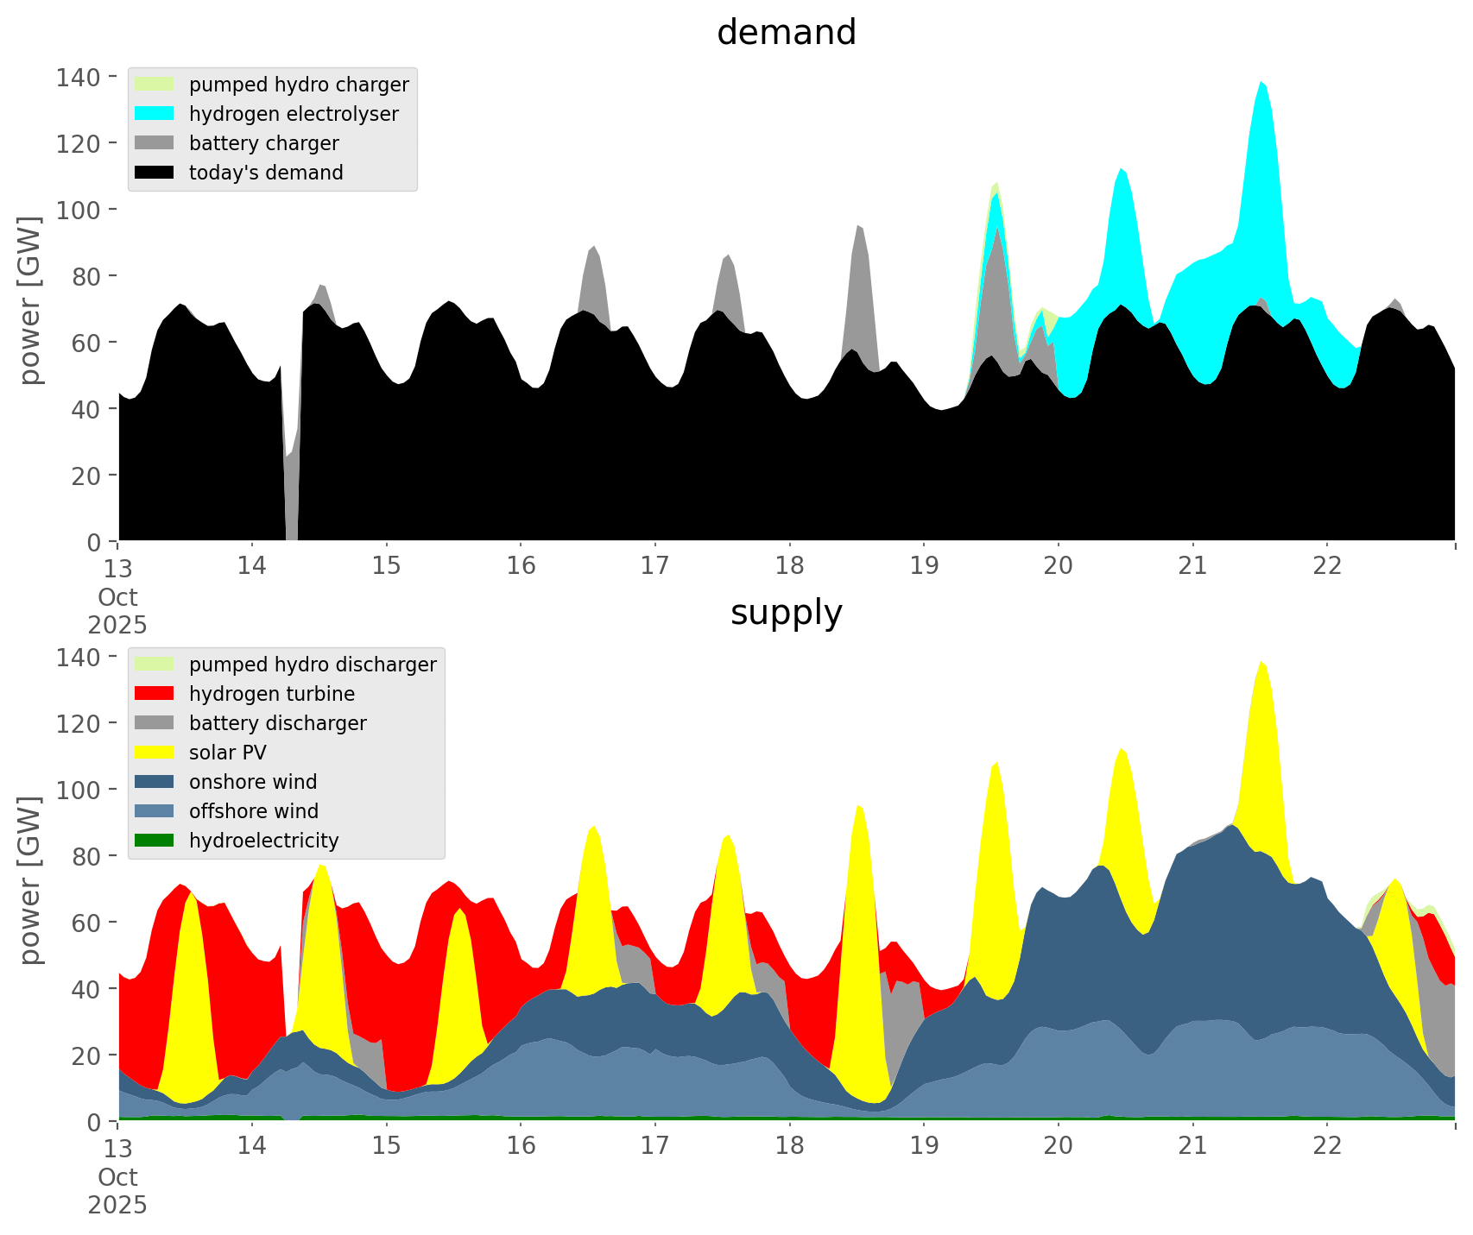Click date tick 16 on supply chart axis
The image size is (1473, 1235).
tap(521, 1146)
